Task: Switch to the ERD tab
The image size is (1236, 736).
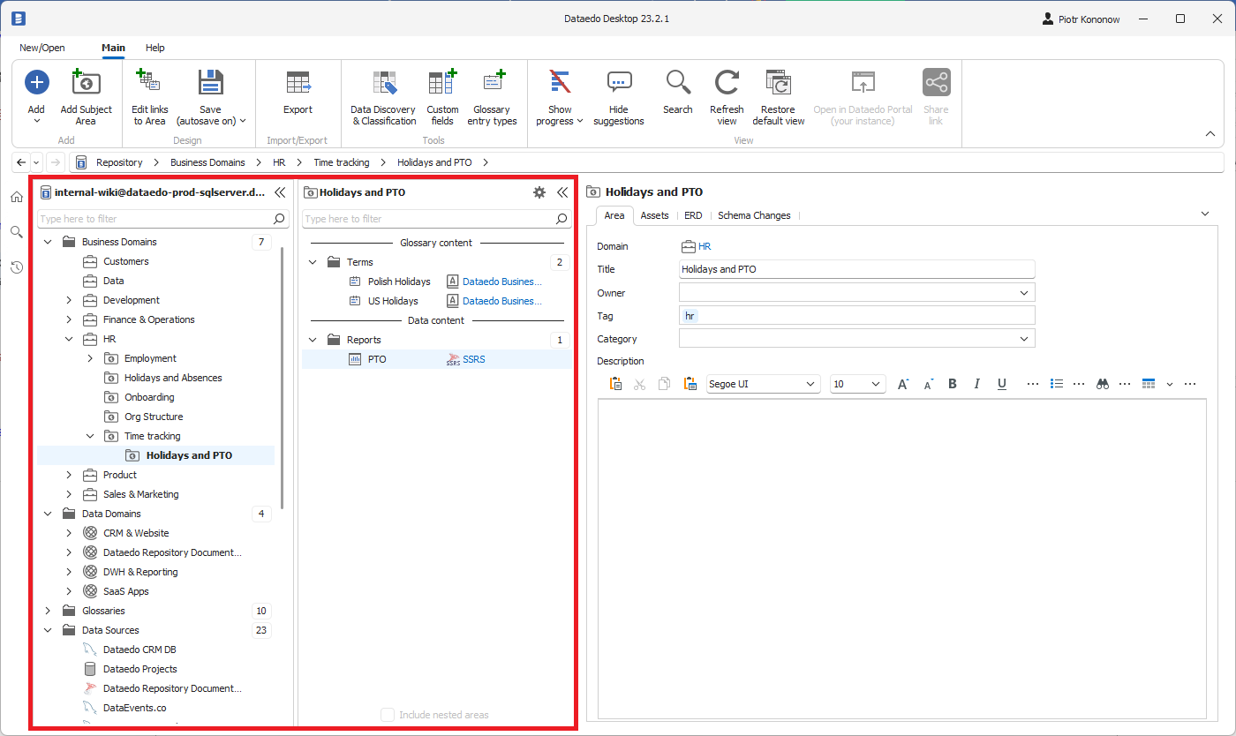Action: 693,215
